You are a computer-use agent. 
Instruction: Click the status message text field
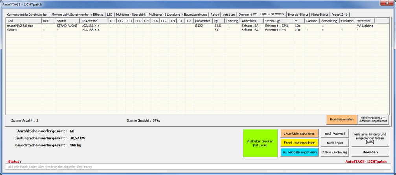pos(197,167)
